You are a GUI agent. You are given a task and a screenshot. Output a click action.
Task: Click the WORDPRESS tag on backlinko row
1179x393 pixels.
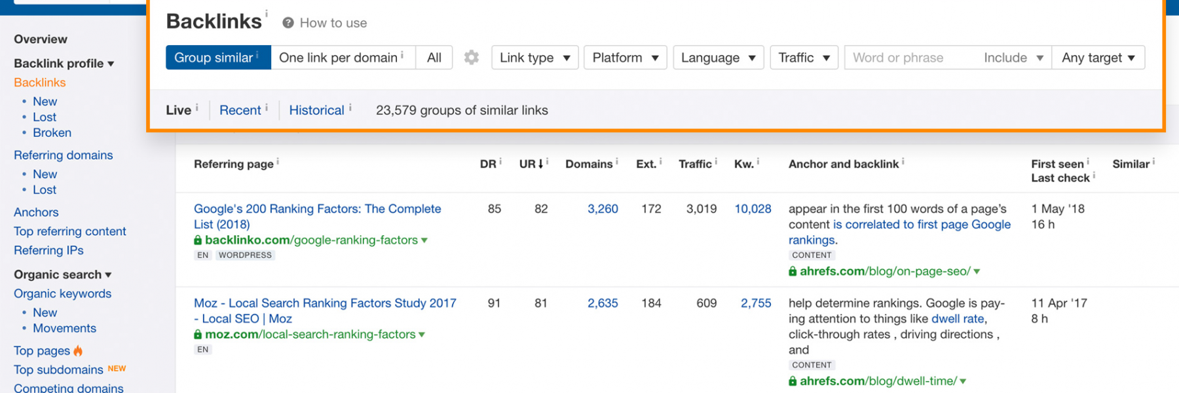coord(245,255)
